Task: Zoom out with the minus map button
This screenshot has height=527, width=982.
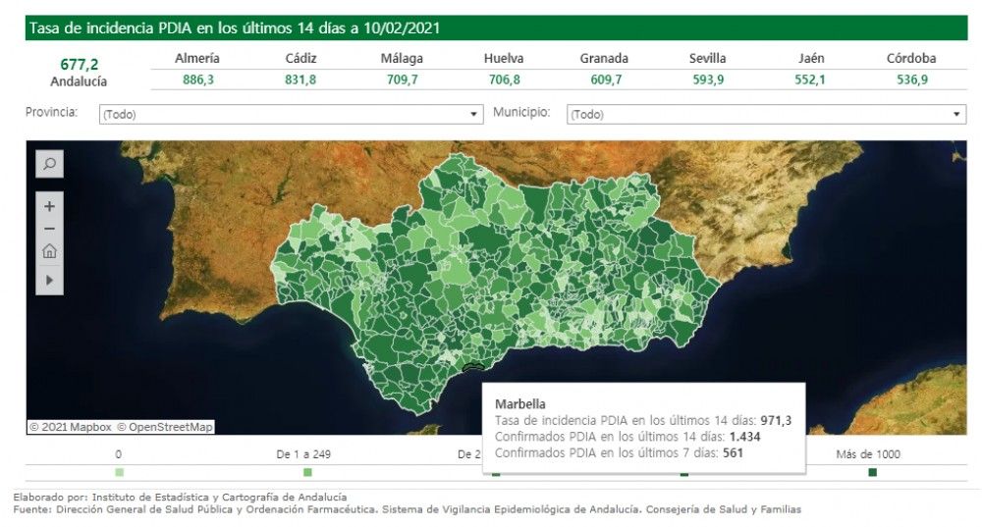Action: [x=49, y=229]
